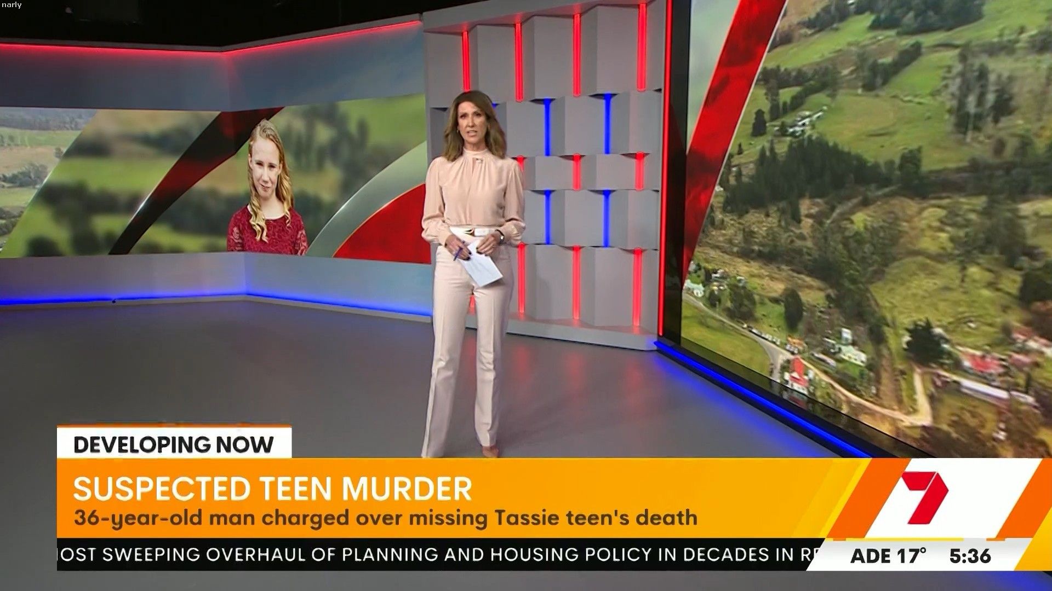Click the narly text in top-left corner
The width and height of the screenshot is (1052, 591).
[x=12, y=5]
